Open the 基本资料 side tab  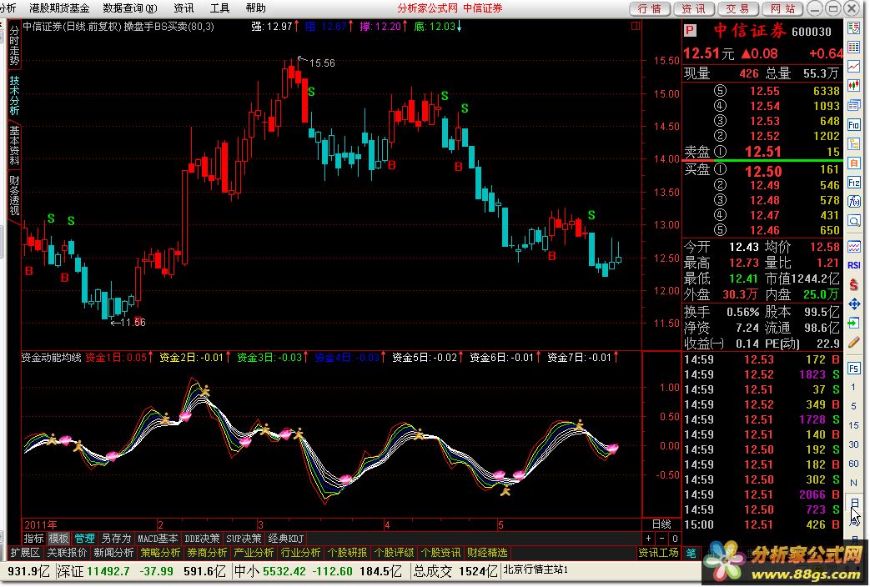(x=14, y=145)
